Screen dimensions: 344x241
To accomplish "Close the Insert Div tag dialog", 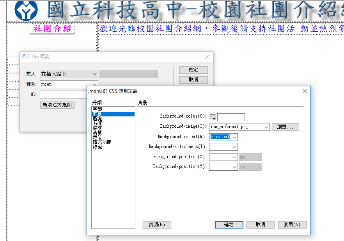I will tap(207, 57).
